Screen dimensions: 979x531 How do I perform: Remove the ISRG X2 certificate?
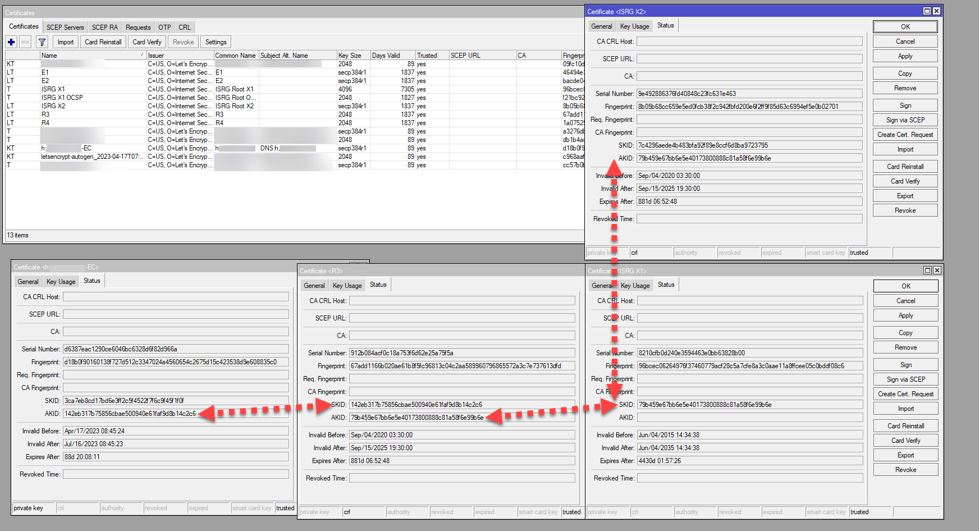tap(905, 88)
